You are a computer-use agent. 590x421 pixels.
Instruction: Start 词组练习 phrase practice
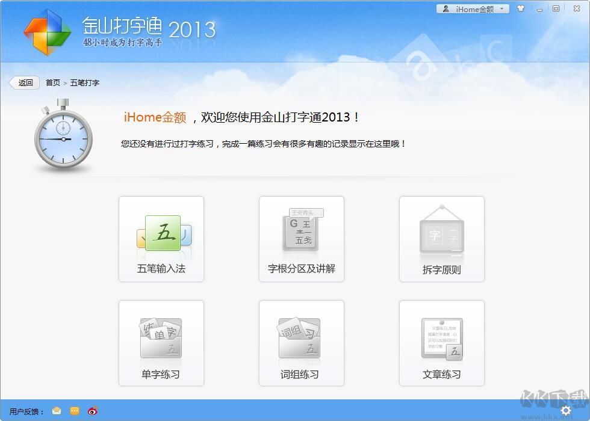301,342
